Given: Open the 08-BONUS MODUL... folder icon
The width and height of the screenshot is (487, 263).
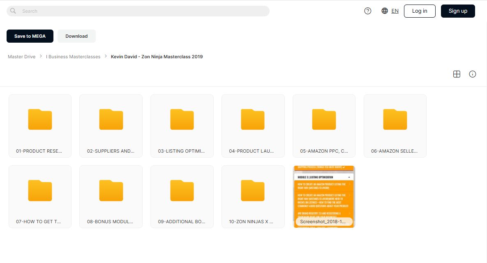Looking at the screenshot, I should (x=111, y=190).
